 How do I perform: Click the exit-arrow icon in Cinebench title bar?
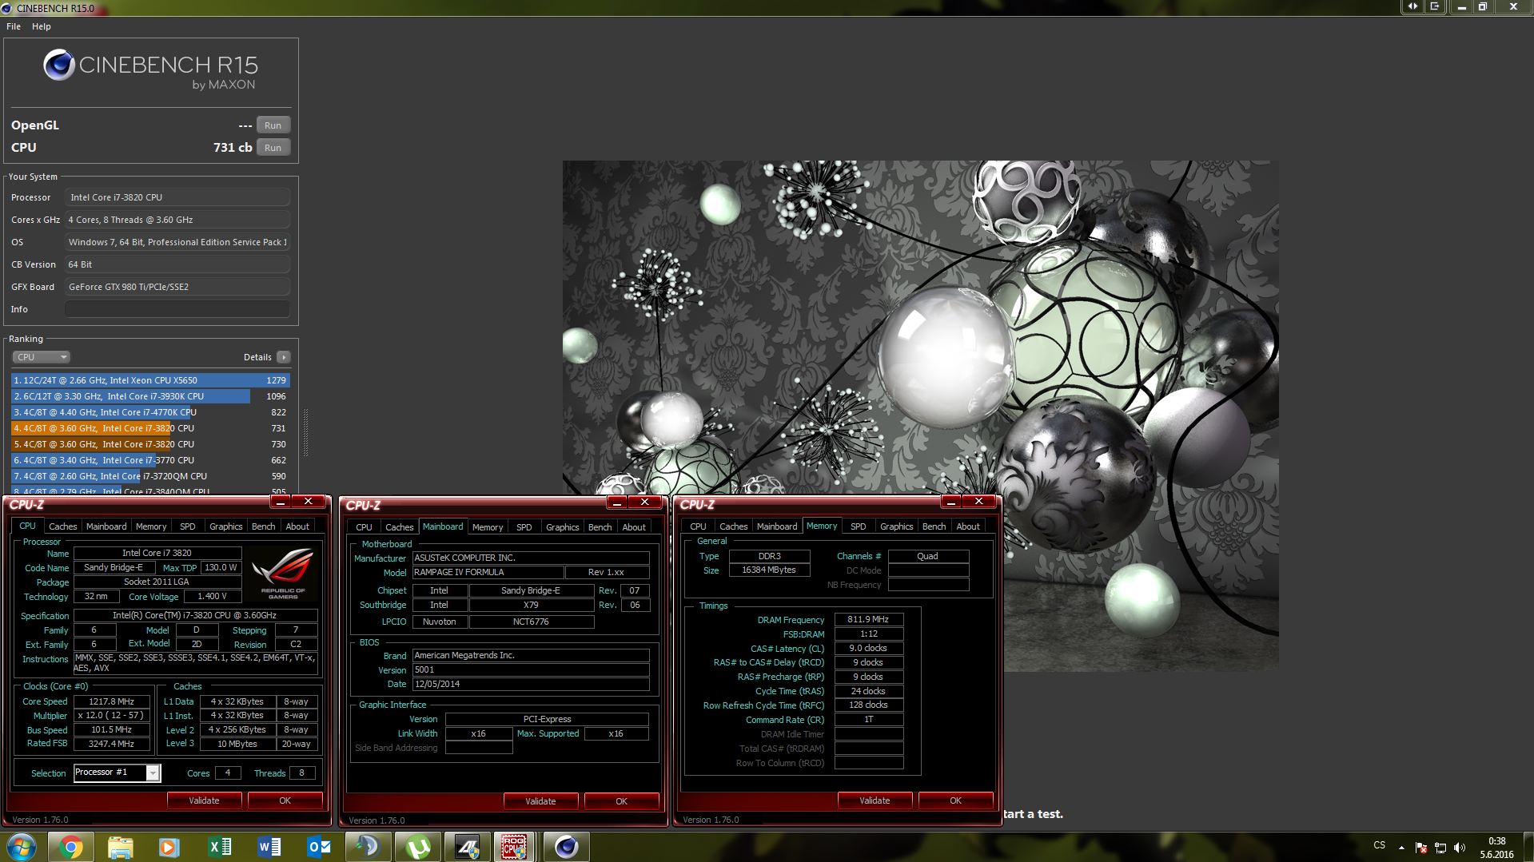[x=1435, y=6]
